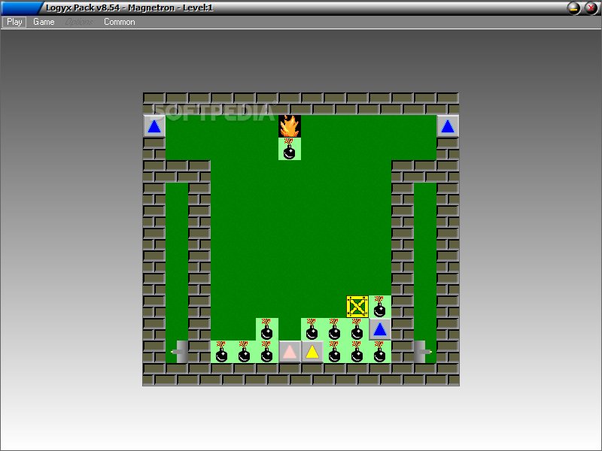Viewport: 602px width, 451px height.
Task: Click the yellow triangle tile
Action: pyautogui.click(x=312, y=352)
